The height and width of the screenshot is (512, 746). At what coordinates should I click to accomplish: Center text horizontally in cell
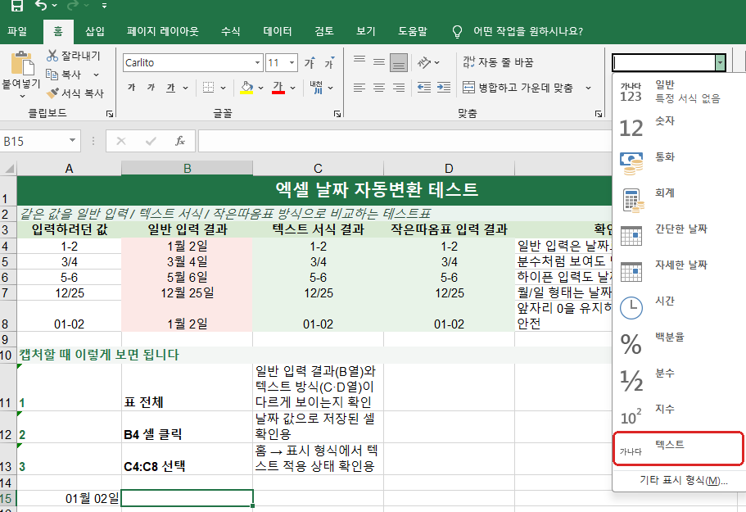pos(379,88)
